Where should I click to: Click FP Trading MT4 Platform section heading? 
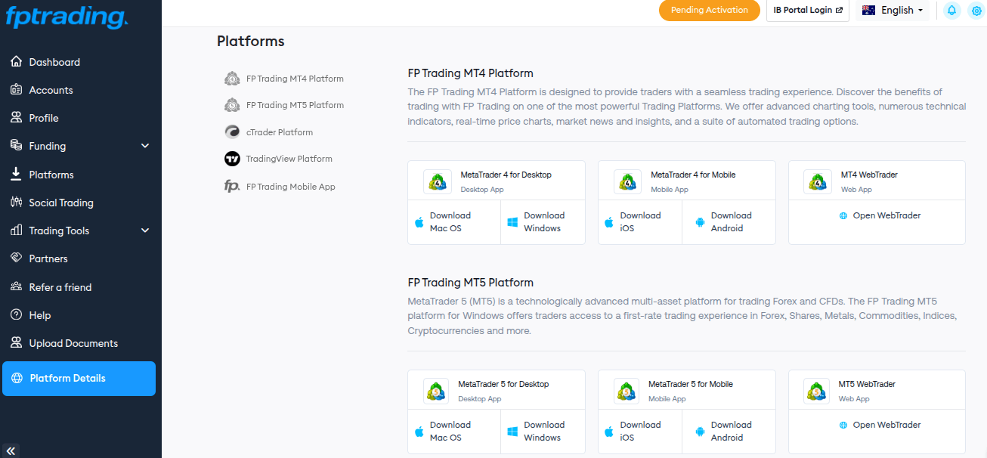[471, 73]
